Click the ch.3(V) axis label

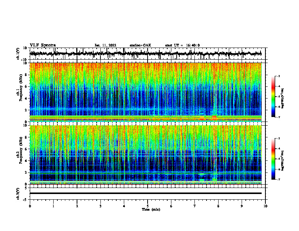click(18, 194)
